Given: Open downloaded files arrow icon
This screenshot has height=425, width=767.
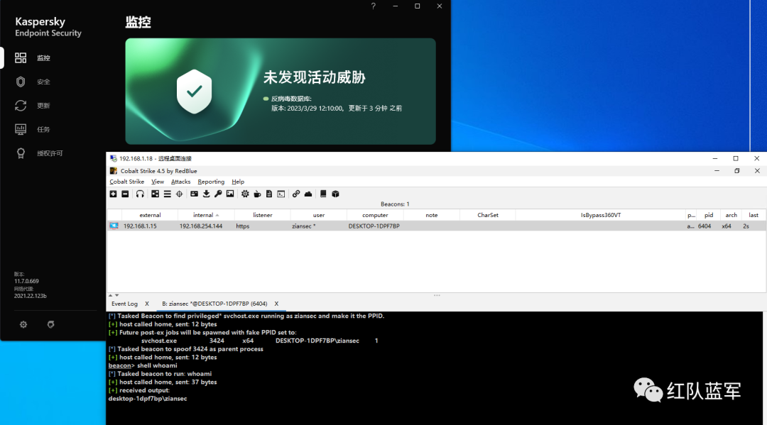Looking at the screenshot, I should (x=207, y=194).
